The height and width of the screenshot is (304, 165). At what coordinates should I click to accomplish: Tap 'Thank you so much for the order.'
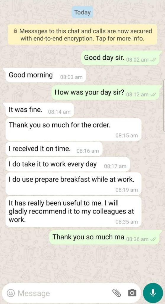click(x=73, y=129)
